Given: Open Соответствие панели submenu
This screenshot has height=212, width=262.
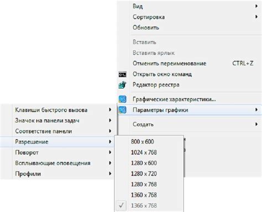Looking at the screenshot, I should (x=59, y=131).
